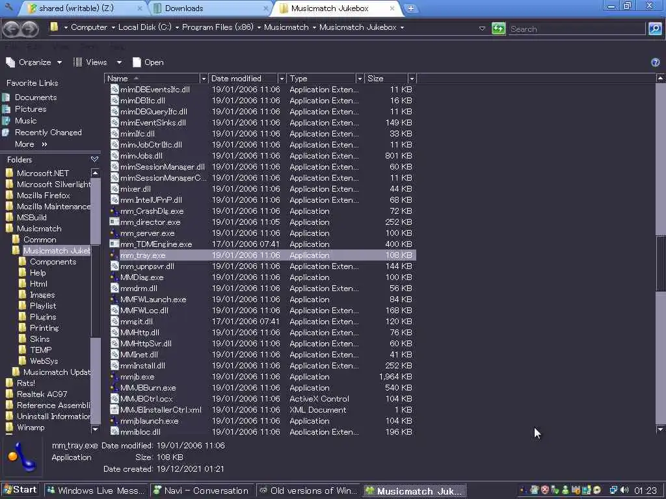Open the Type column dropdown

click(360, 79)
